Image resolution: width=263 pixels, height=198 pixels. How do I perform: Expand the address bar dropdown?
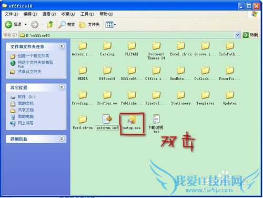[x=237, y=35]
